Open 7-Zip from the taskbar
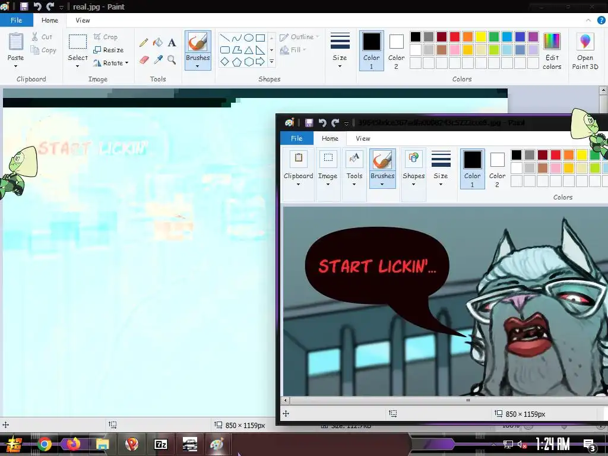Image resolution: width=608 pixels, height=456 pixels. 160,444
